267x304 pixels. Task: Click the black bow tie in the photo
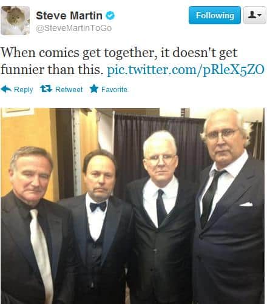[98, 206]
